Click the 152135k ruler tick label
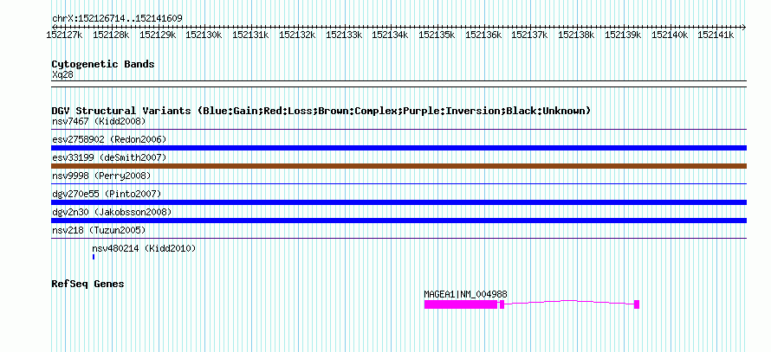This screenshot has width=771, height=352. click(x=437, y=35)
